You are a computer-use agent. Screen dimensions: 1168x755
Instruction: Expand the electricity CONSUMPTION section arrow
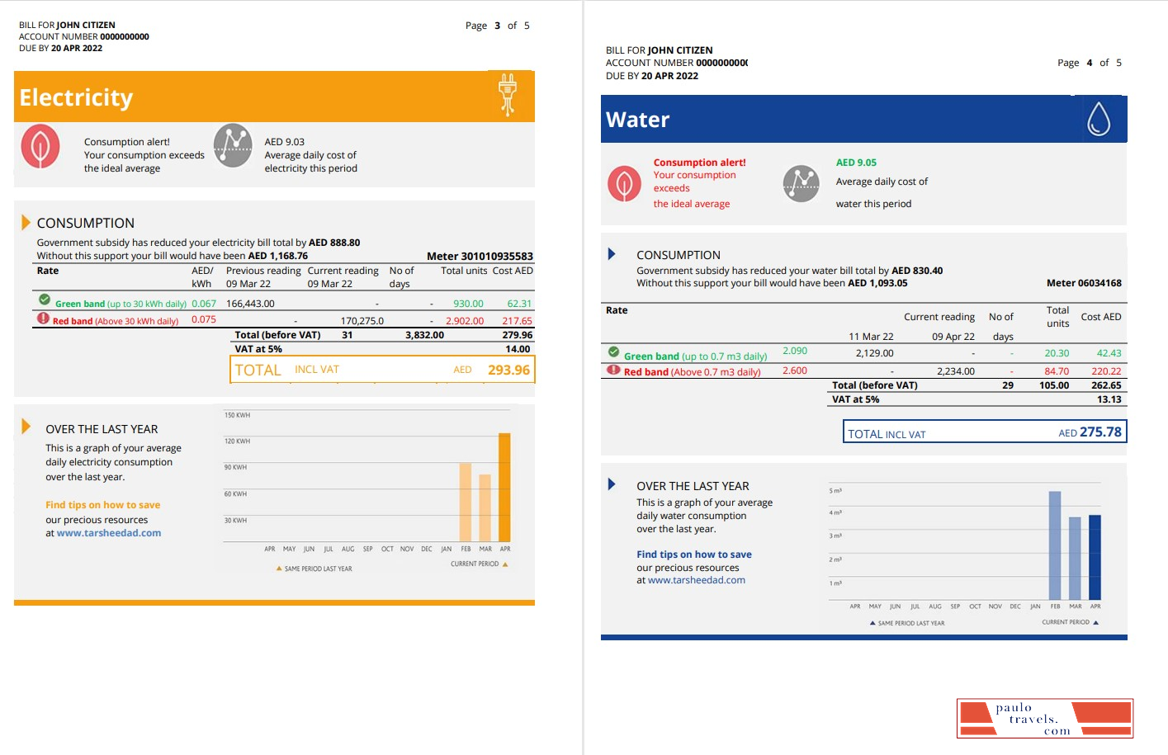25,221
